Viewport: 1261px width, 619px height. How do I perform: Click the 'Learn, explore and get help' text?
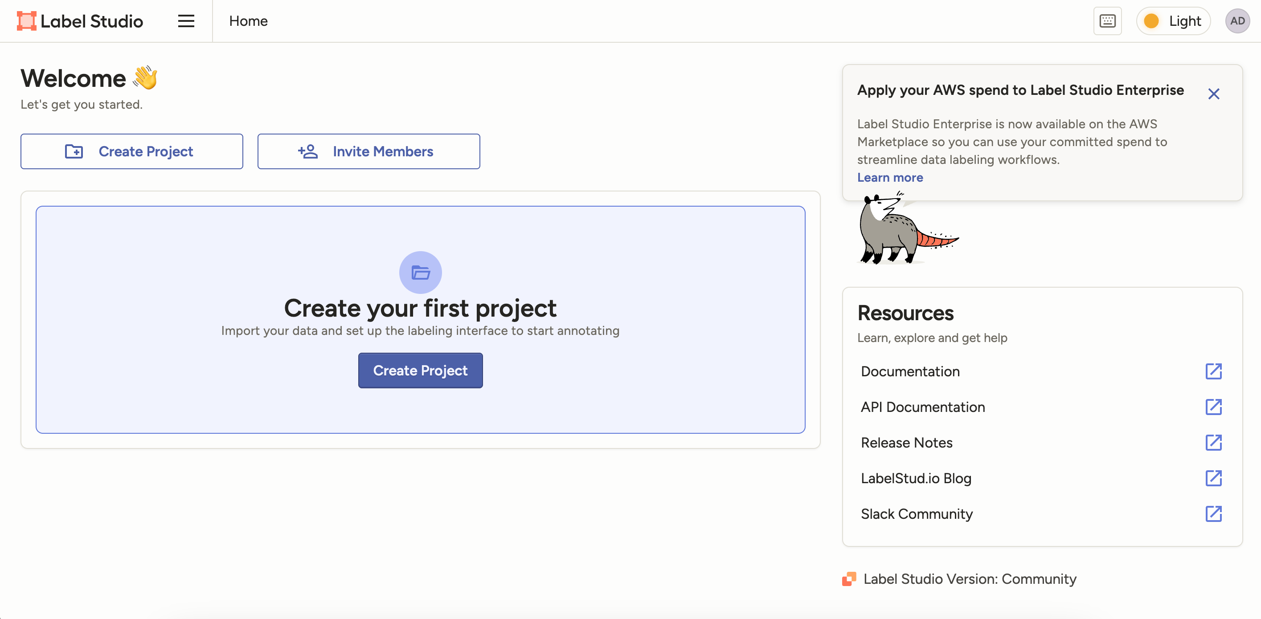932,338
